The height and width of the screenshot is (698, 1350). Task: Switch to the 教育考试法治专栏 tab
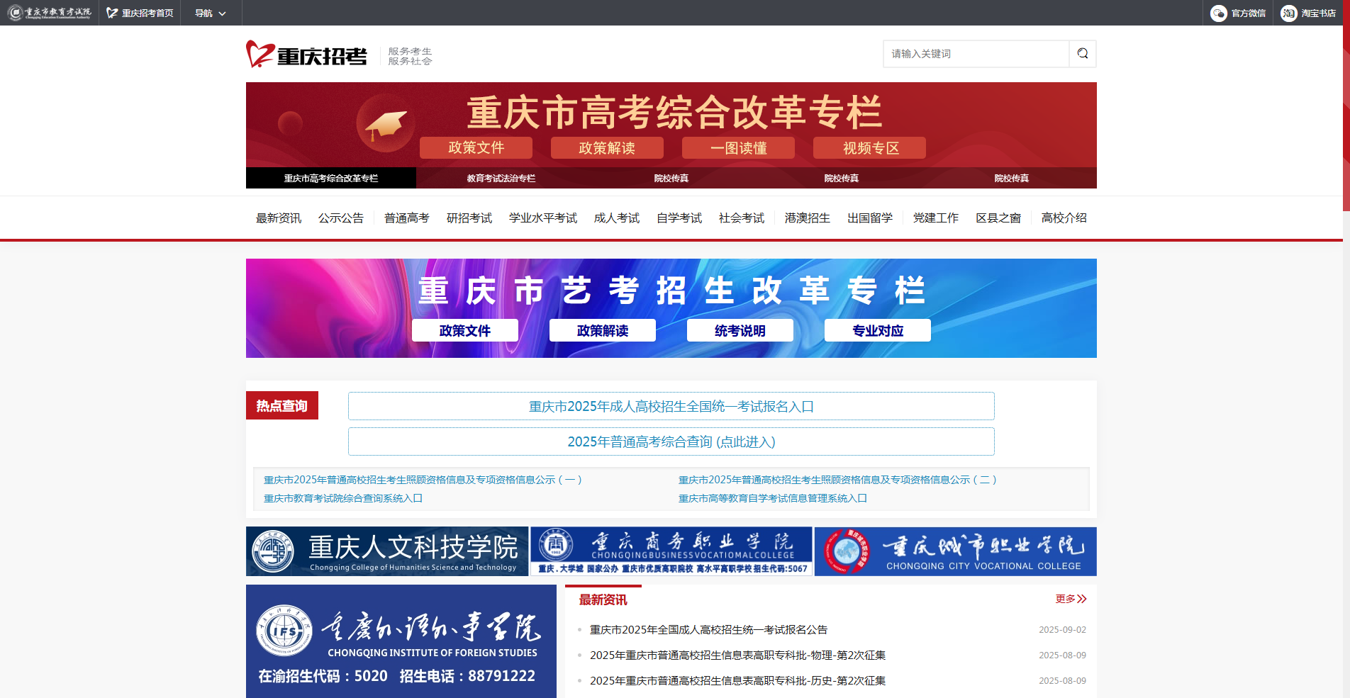point(501,179)
